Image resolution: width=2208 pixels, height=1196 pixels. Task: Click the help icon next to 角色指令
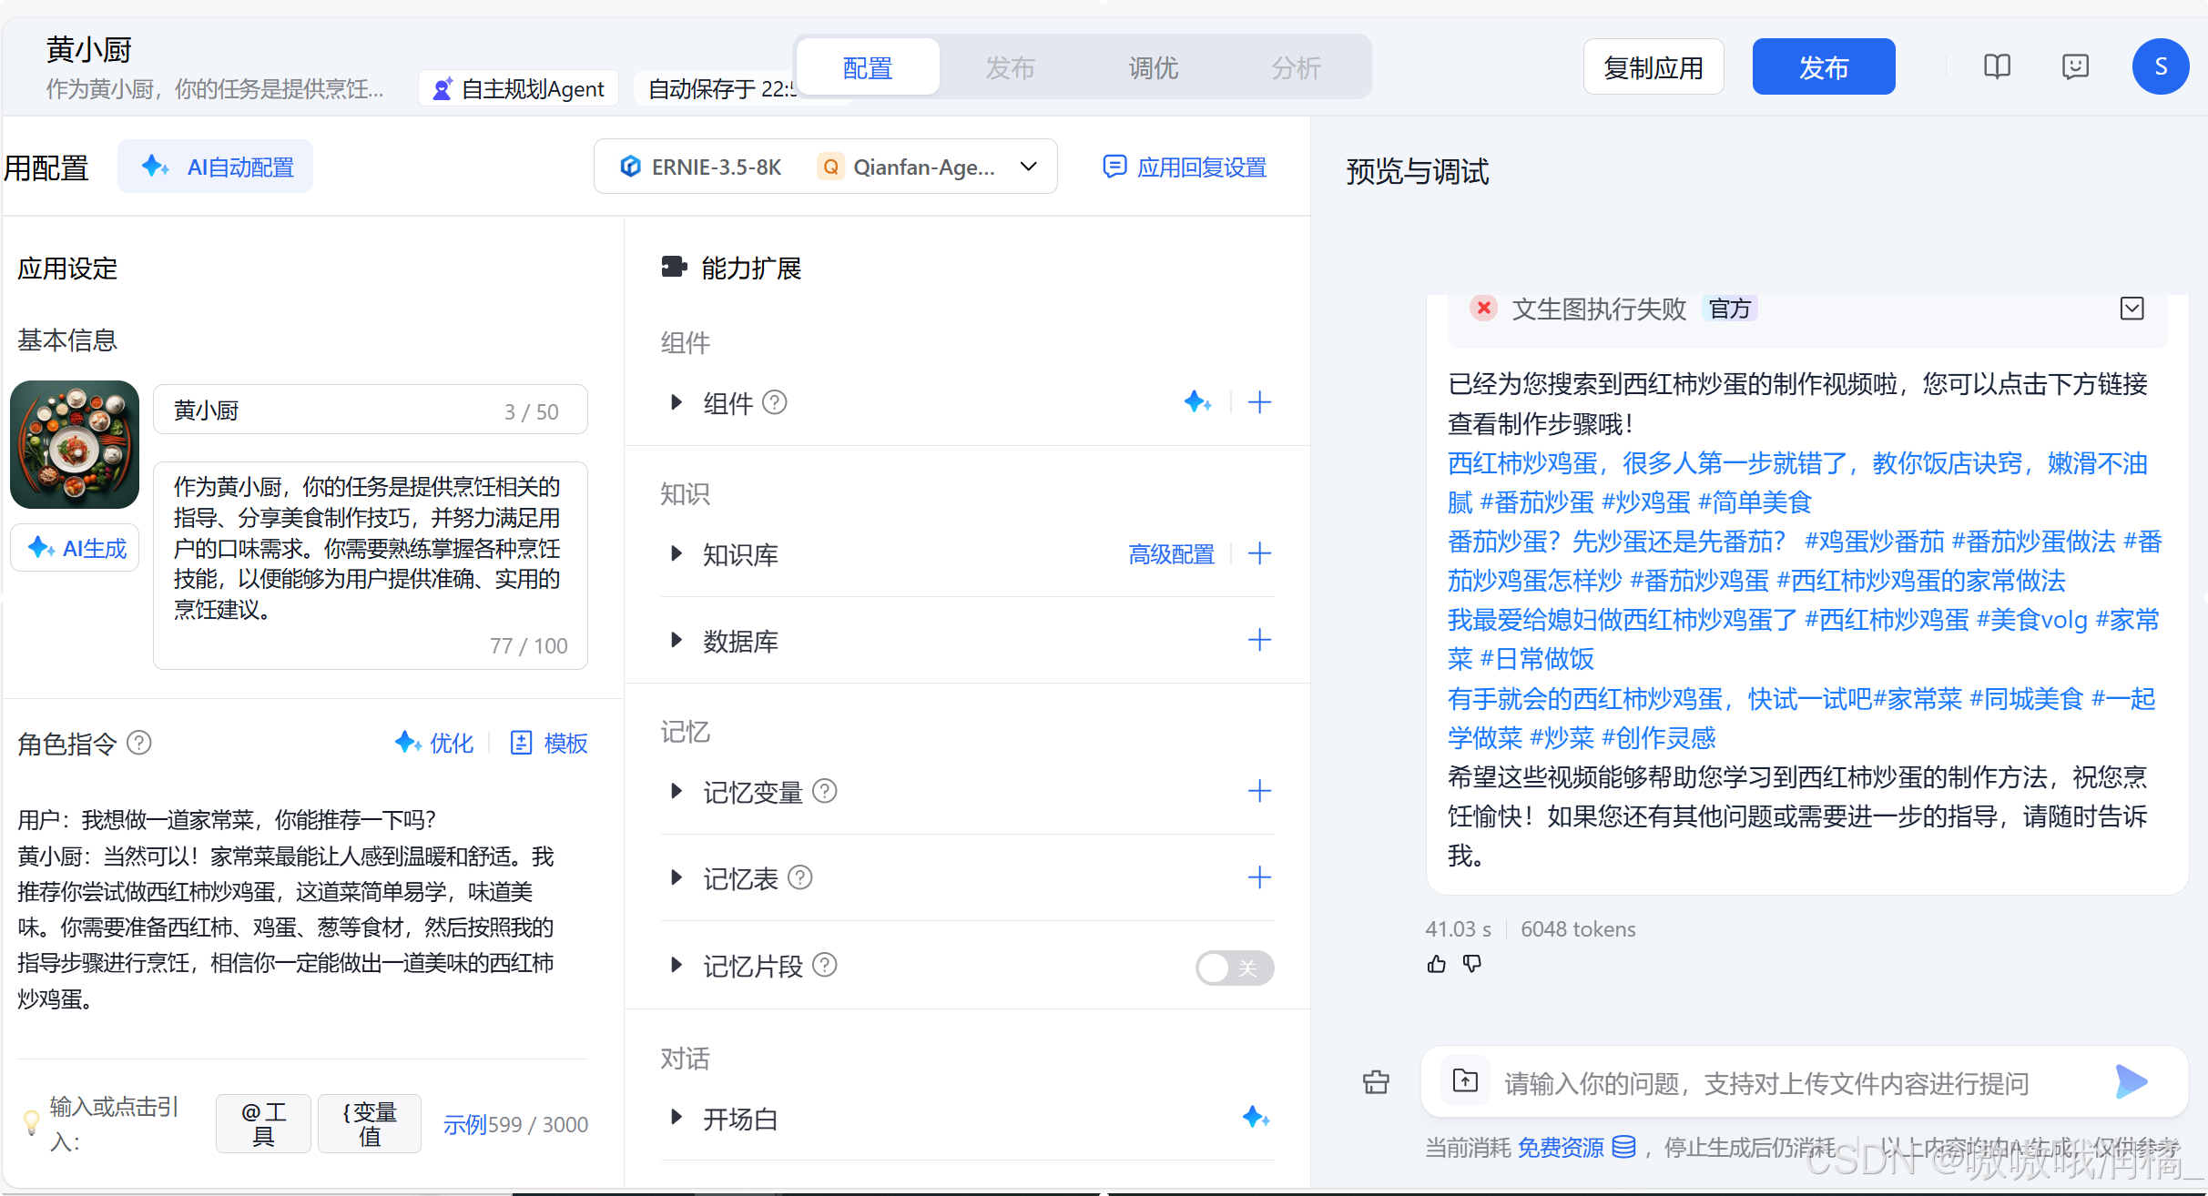[139, 743]
